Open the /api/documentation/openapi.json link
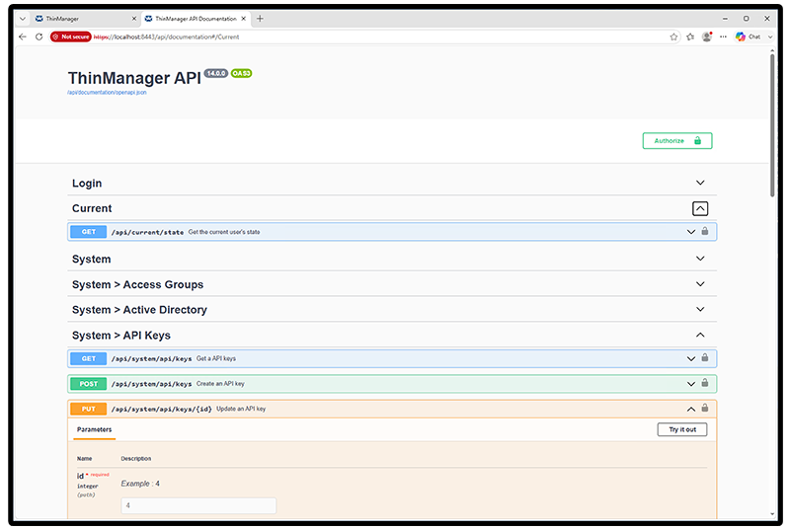The width and height of the screenshot is (790, 530). (107, 93)
